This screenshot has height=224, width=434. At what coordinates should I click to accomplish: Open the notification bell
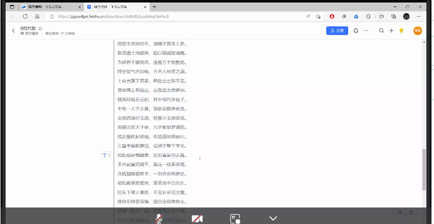356,30
